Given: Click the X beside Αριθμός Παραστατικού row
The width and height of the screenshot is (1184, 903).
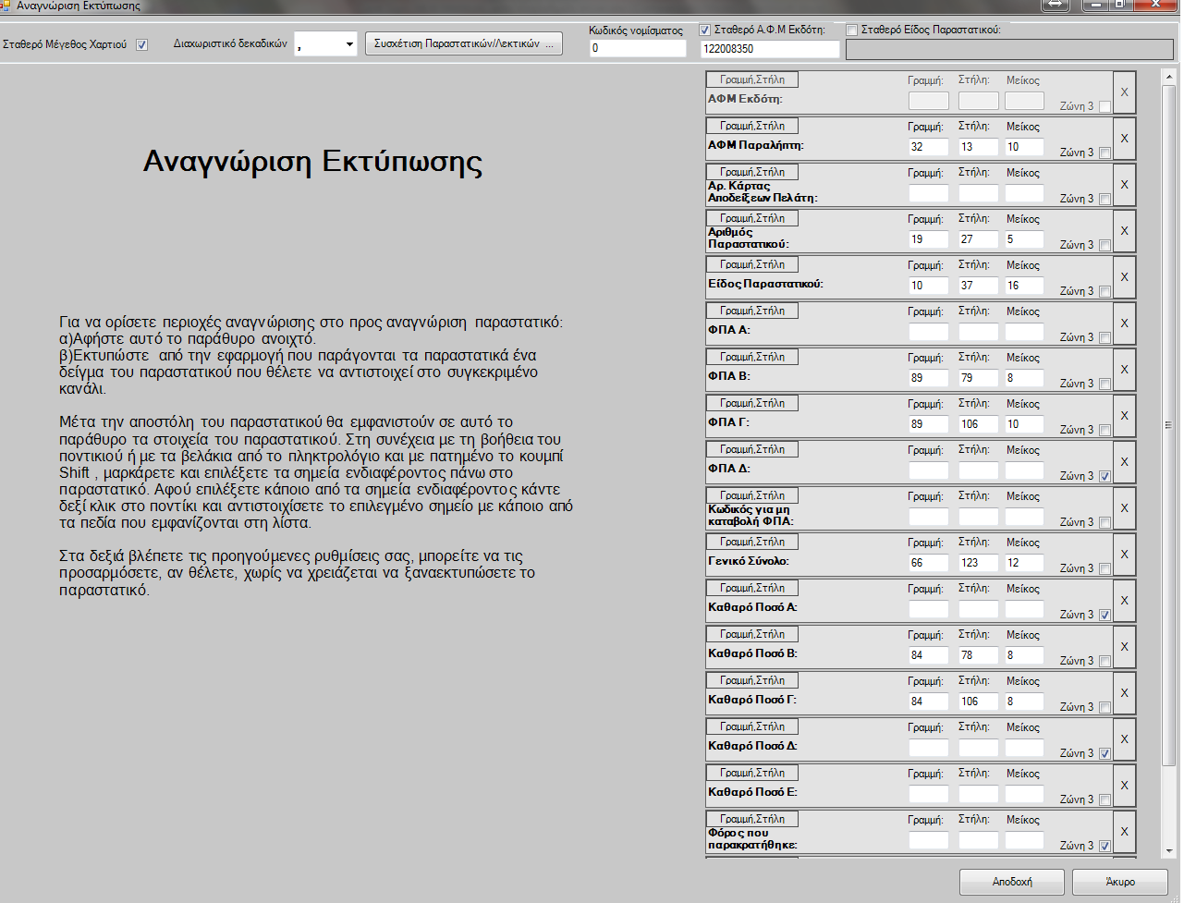Looking at the screenshot, I should [1124, 231].
